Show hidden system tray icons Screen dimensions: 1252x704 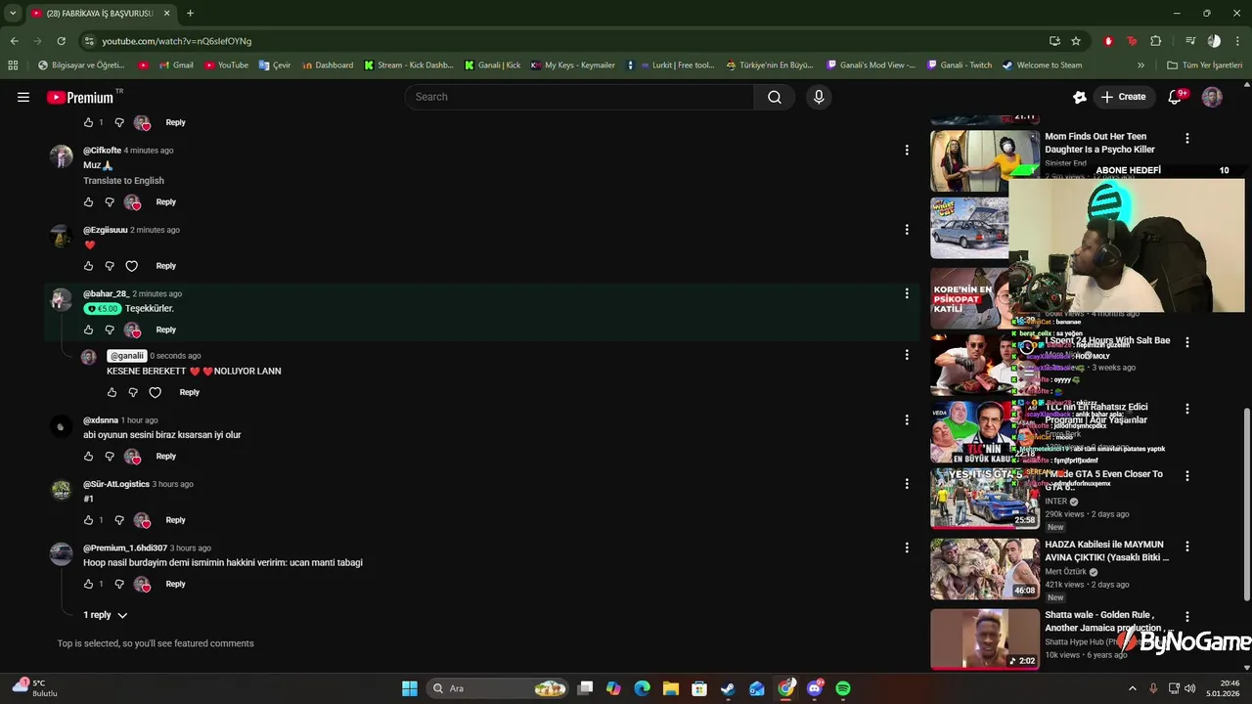click(1133, 688)
